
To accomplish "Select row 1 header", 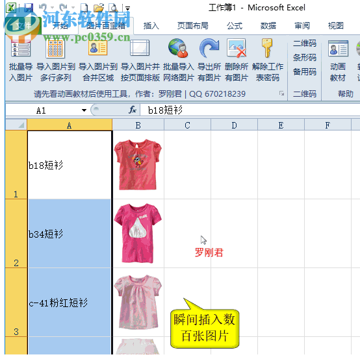I will [x=16, y=165].
